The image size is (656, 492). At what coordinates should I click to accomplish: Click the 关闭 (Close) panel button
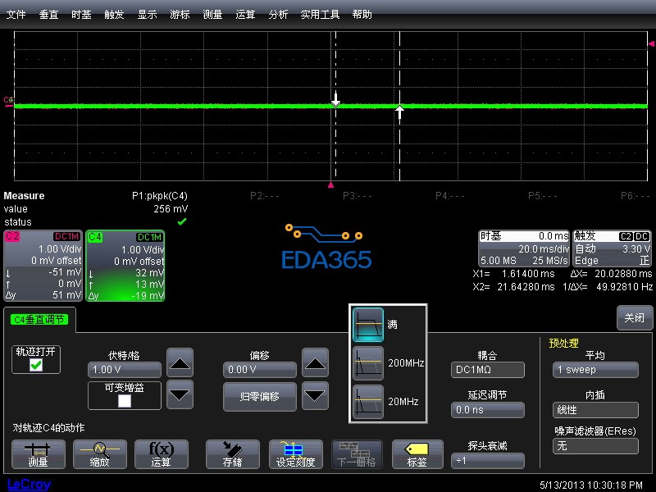coord(634,318)
